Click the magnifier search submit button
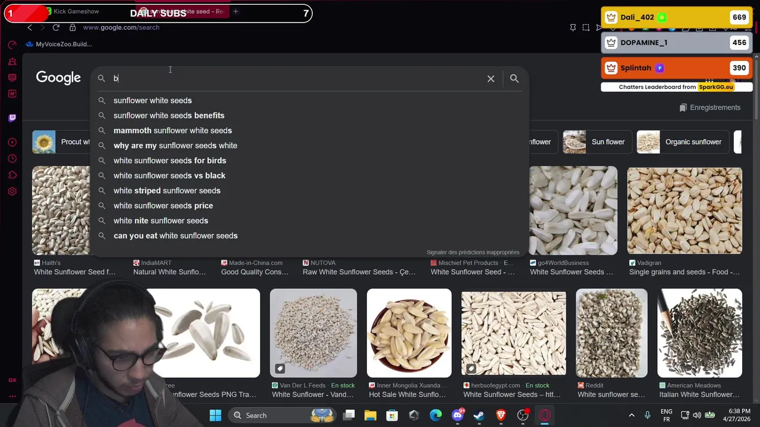Screen dimensions: 760x427 tap(514, 78)
